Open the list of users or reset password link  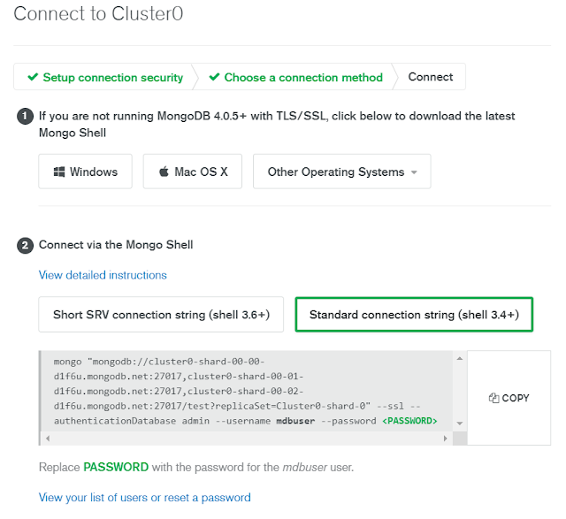click(144, 498)
